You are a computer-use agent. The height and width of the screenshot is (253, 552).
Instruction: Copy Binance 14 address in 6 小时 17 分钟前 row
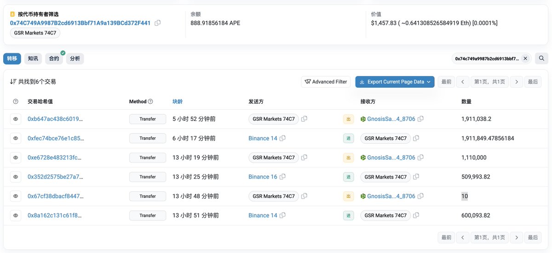tap(282, 138)
